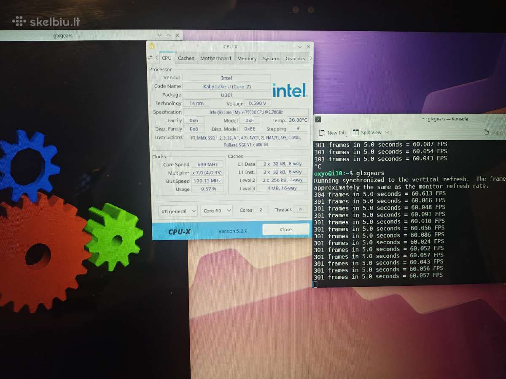Click the Bus Speed value '100.13 MHz'
Screen dimensions: 506x379
click(207, 181)
